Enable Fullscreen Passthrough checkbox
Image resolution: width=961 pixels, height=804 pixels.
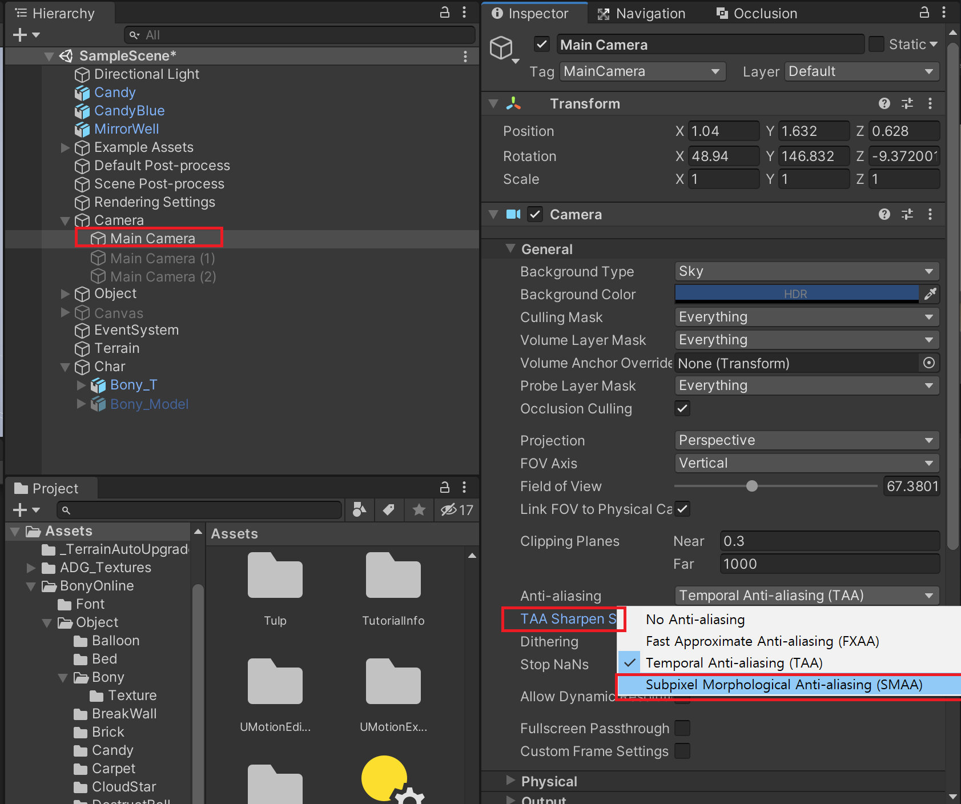(x=682, y=728)
